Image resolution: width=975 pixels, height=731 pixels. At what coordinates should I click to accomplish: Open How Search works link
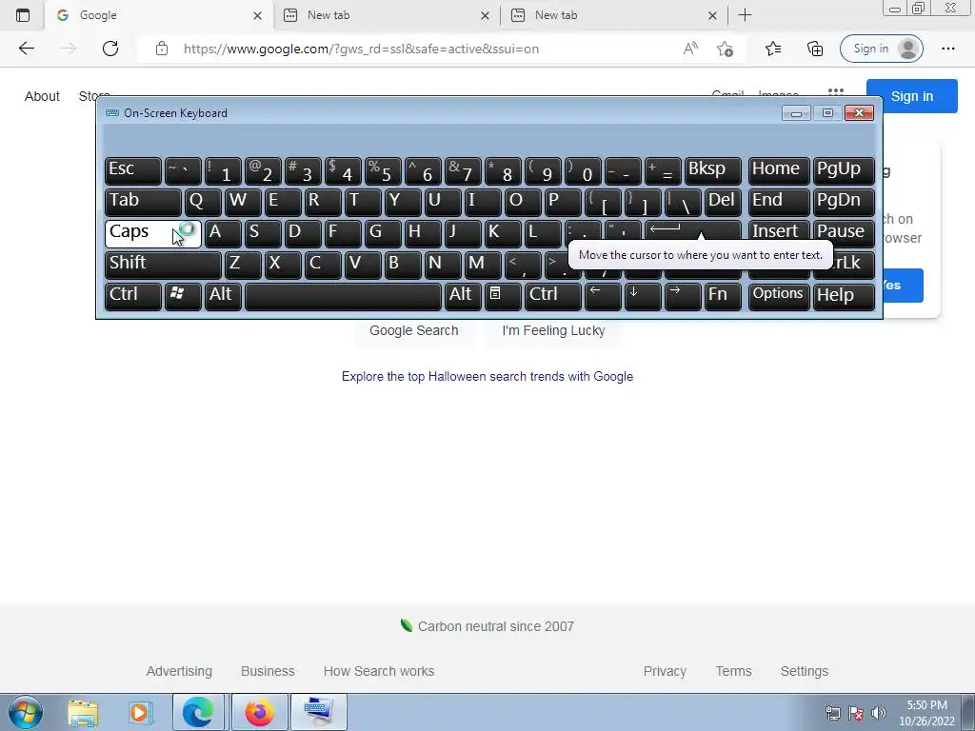[x=379, y=671]
